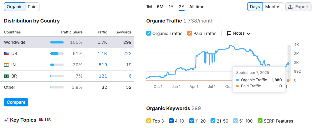Click the Worldwide traffic share bar

coord(57,42)
